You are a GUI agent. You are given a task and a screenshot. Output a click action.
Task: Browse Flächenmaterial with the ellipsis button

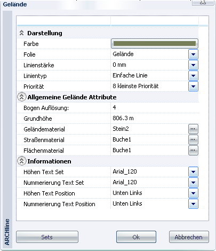pos(193,150)
